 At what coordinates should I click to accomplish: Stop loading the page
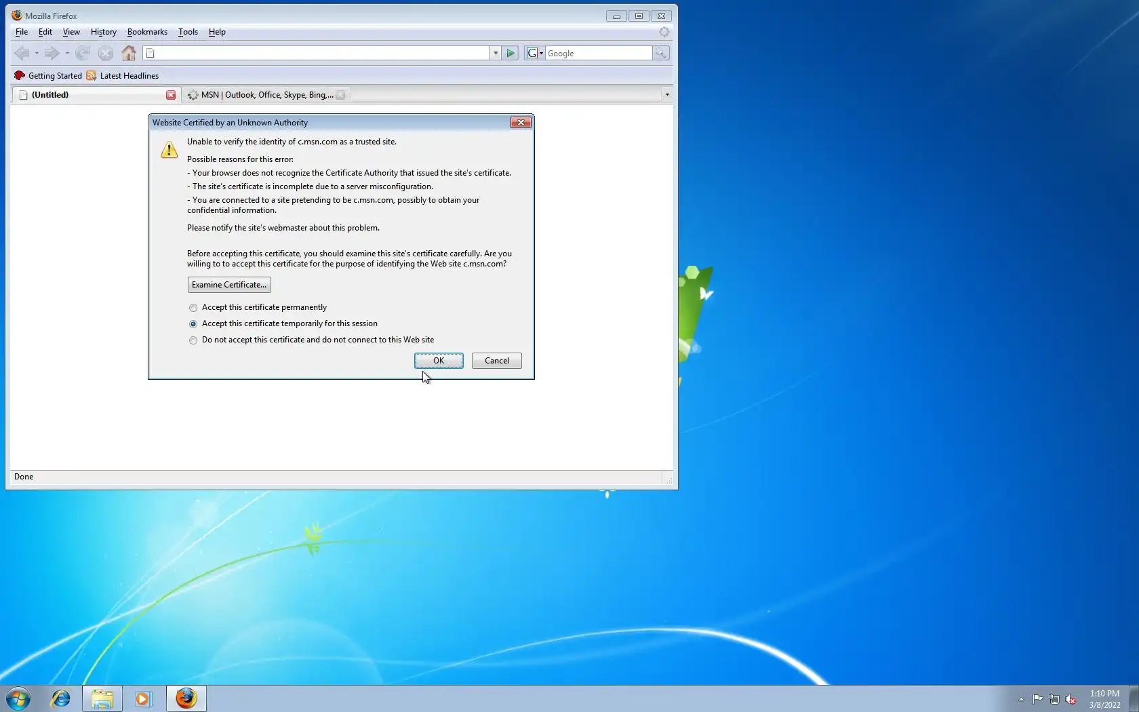click(x=106, y=53)
